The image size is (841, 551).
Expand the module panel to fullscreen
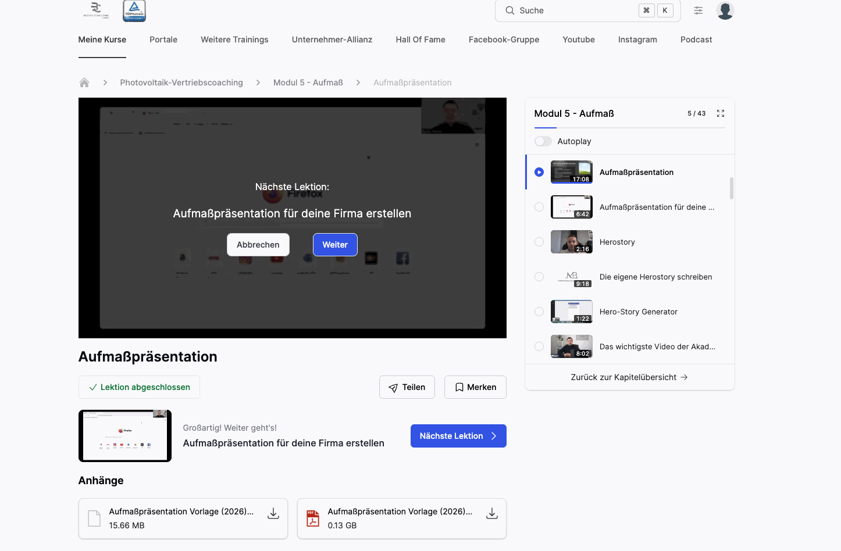(721, 113)
